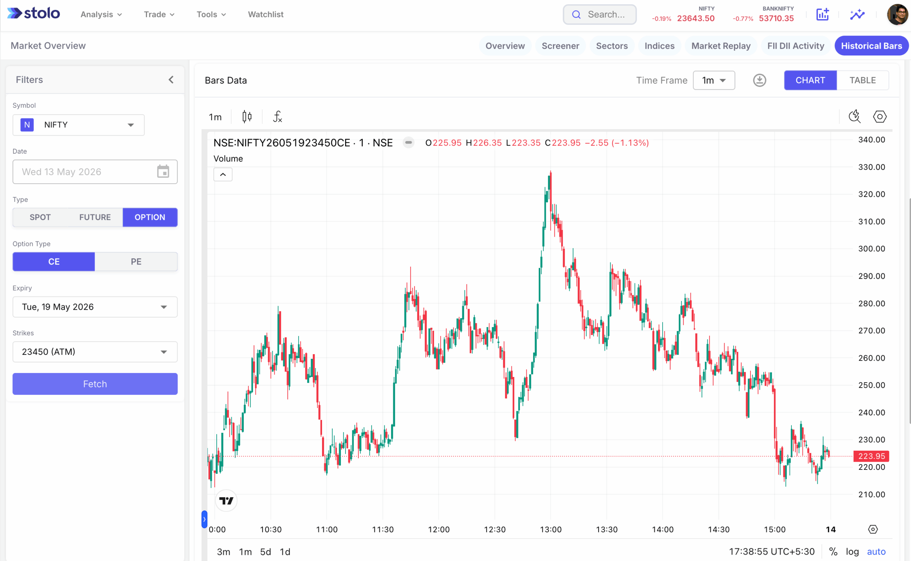The width and height of the screenshot is (911, 561).
Task: Select FUTURE type
Action: tap(95, 217)
